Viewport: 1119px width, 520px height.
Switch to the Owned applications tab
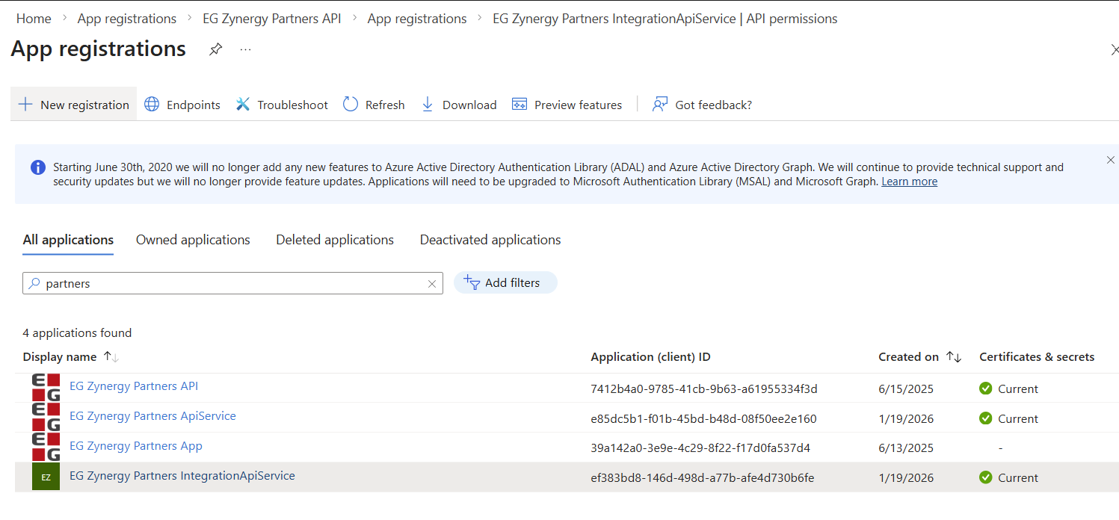(x=193, y=240)
